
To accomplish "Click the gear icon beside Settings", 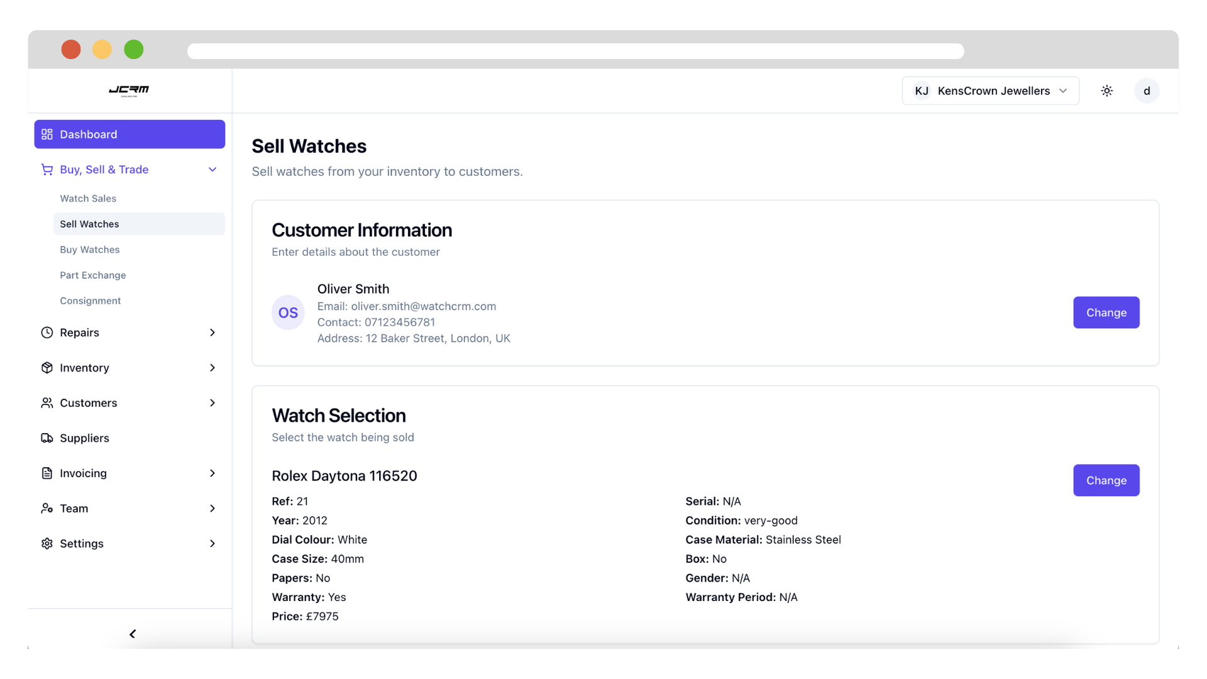I will (47, 543).
